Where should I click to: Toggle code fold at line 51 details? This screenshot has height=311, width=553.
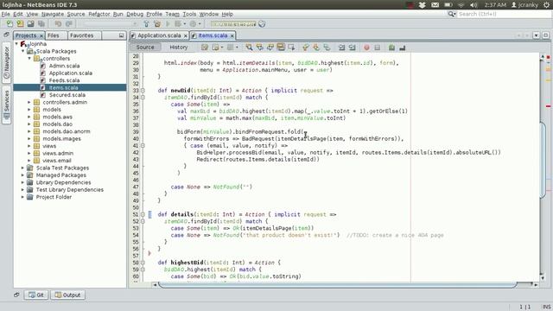coord(143,214)
